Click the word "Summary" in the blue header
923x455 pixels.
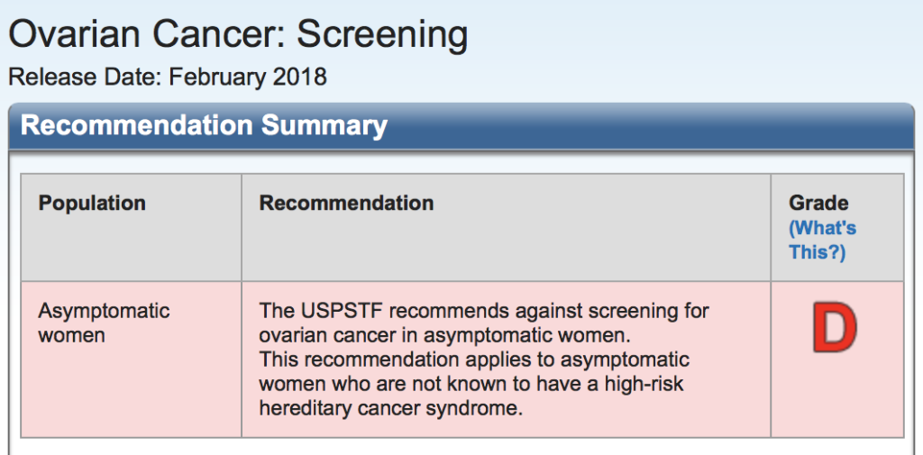coord(324,125)
